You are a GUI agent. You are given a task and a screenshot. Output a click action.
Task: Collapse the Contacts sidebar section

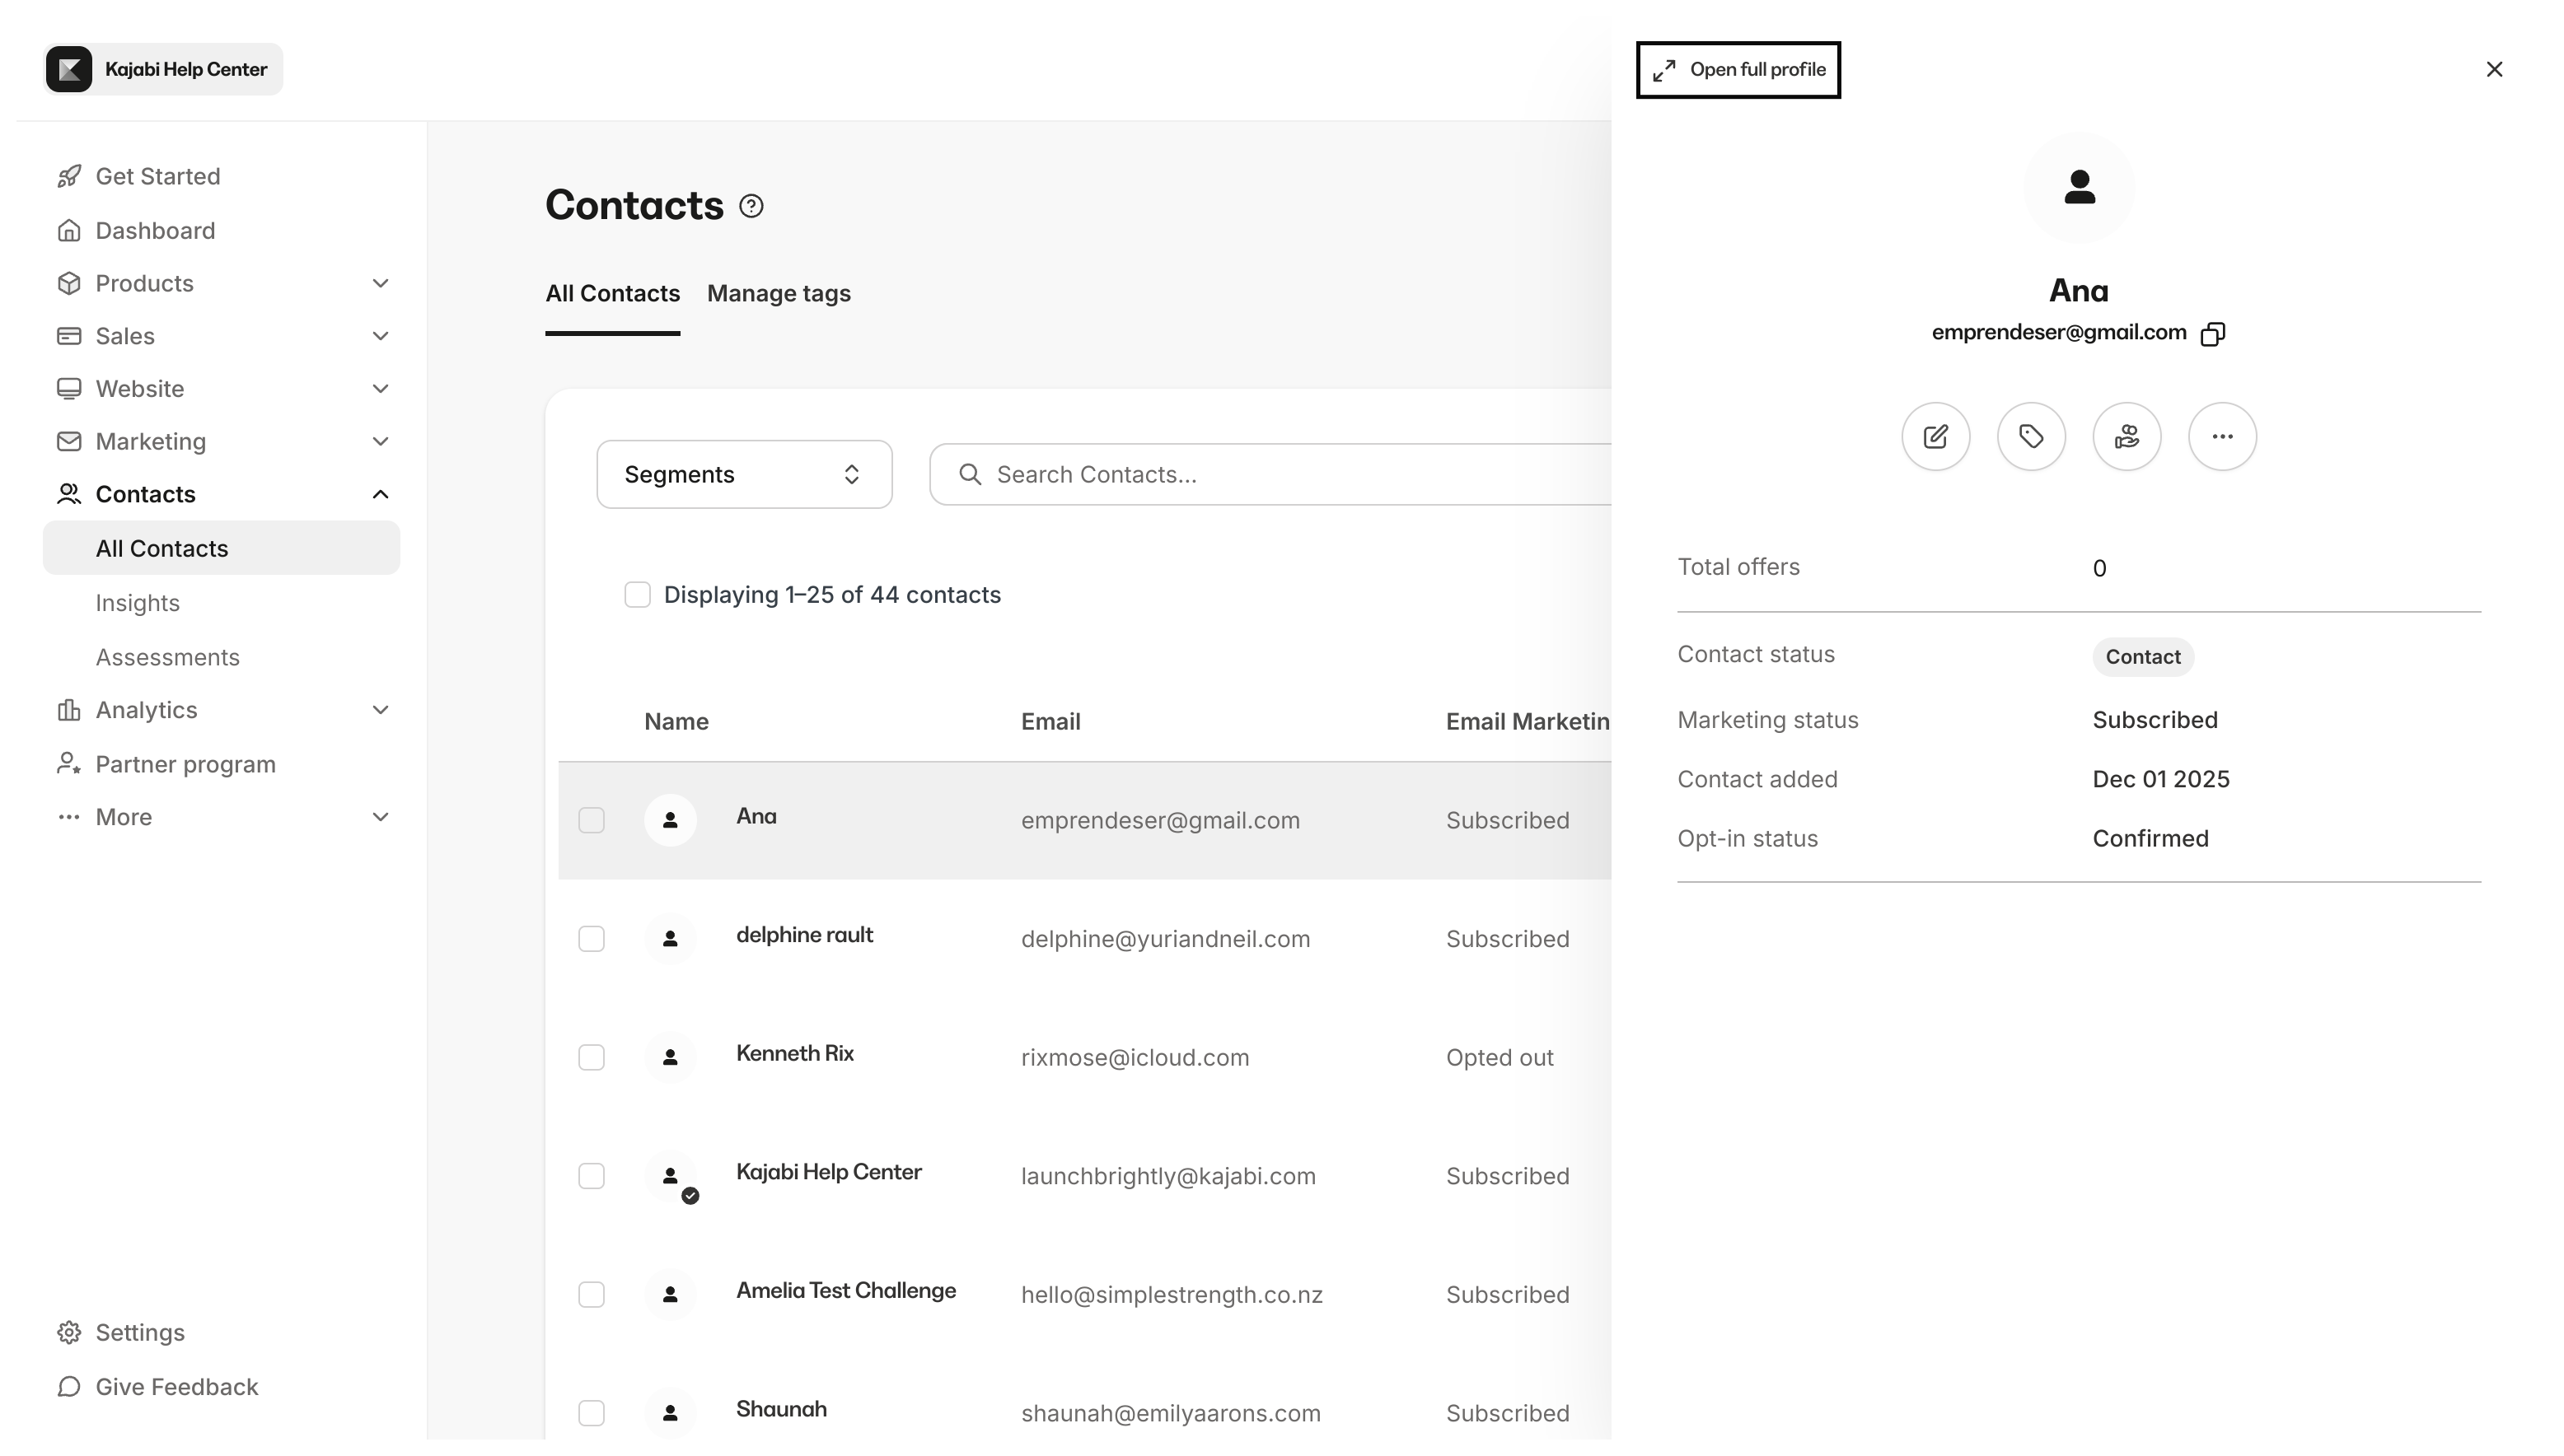point(380,494)
